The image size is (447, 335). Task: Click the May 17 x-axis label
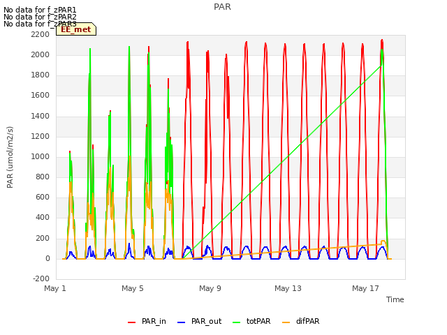[365, 288]
